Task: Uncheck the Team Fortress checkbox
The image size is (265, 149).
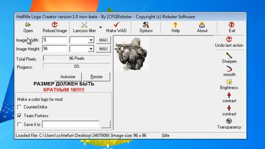Action: (x=19, y=116)
